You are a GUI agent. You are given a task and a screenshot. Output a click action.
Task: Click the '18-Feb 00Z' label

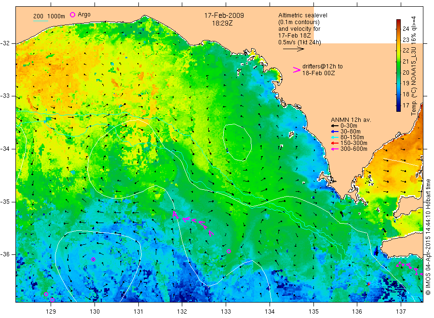click(318, 73)
